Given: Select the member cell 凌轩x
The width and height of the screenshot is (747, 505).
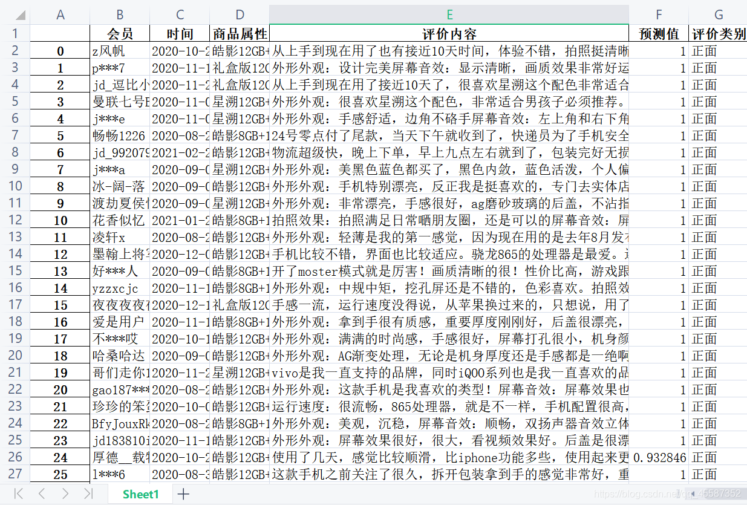Looking at the screenshot, I should pyautogui.click(x=120, y=237).
